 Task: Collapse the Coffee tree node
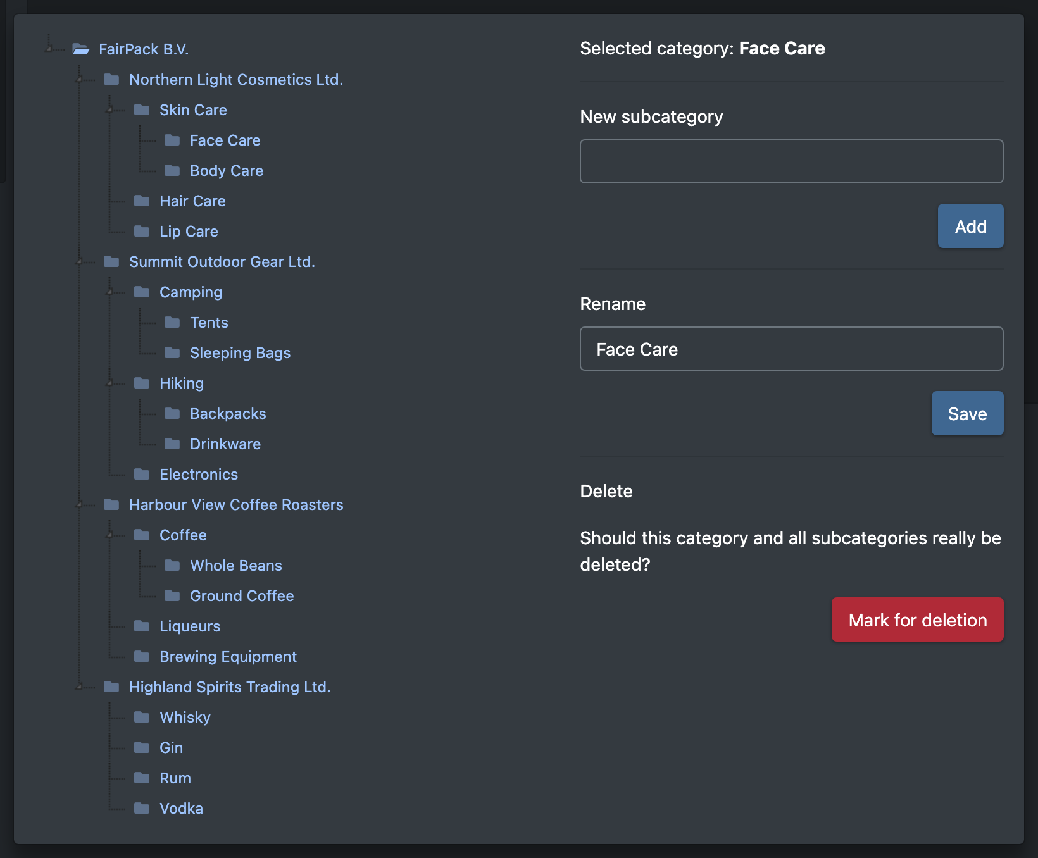109,535
